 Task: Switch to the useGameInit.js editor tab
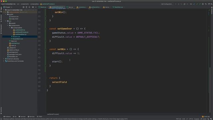(95, 7)
